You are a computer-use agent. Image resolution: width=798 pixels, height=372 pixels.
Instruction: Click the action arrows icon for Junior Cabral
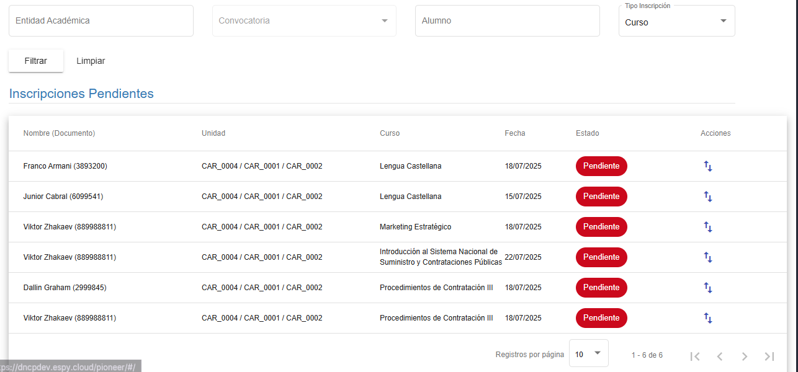click(707, 197)
